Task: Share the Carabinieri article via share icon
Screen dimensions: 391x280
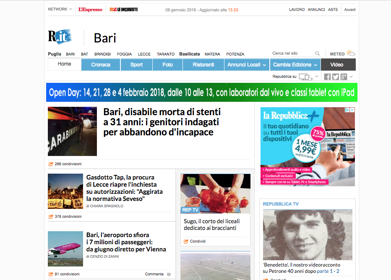Action: tap(51, 164)
